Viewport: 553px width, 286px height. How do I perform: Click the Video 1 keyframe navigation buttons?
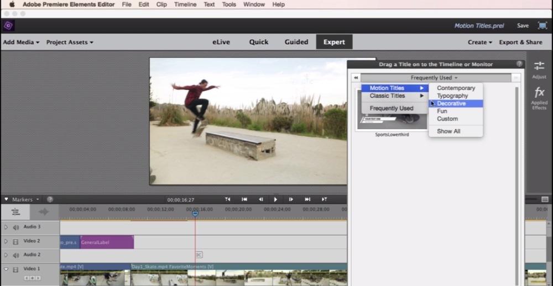[32, 278]
